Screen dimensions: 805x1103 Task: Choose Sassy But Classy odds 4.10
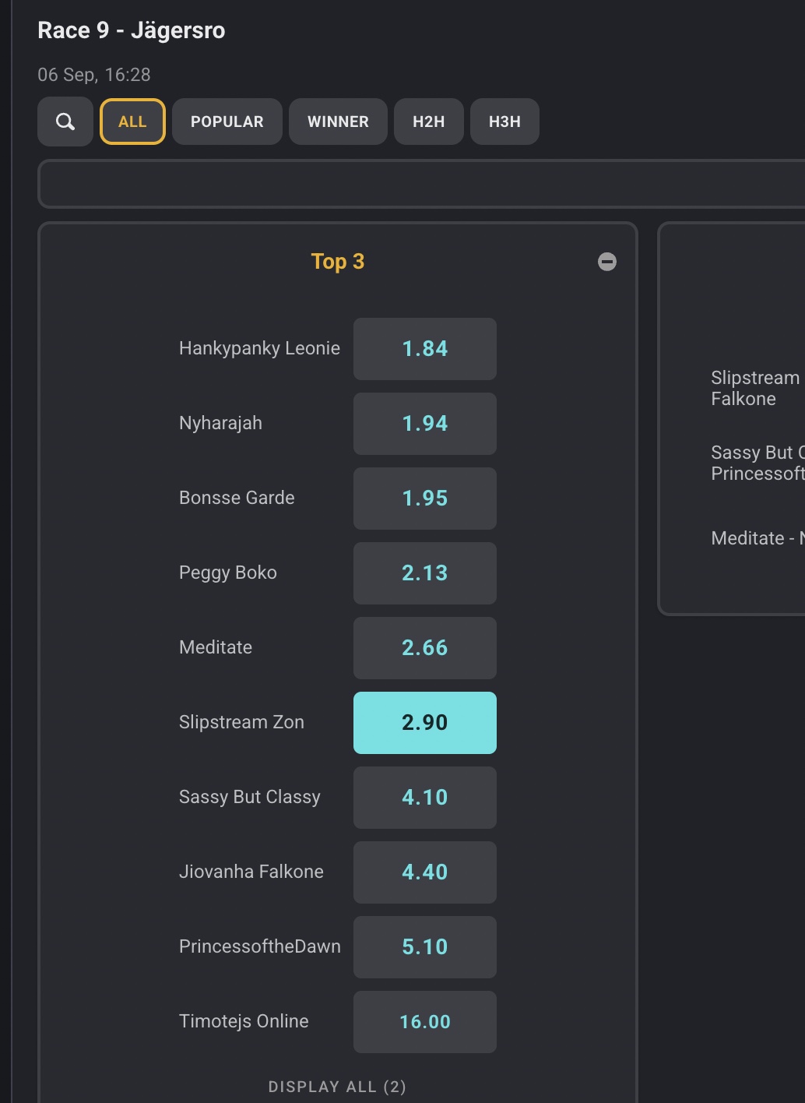425,798
